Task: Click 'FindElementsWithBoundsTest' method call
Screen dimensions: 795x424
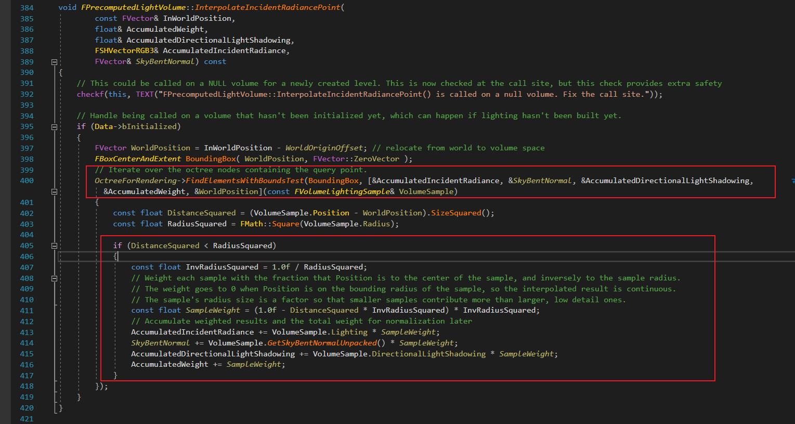Action: [245, 181]
